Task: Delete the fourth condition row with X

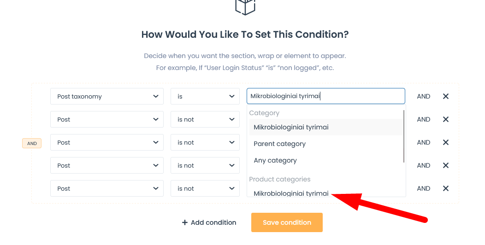Action: [x=446, y=165]
